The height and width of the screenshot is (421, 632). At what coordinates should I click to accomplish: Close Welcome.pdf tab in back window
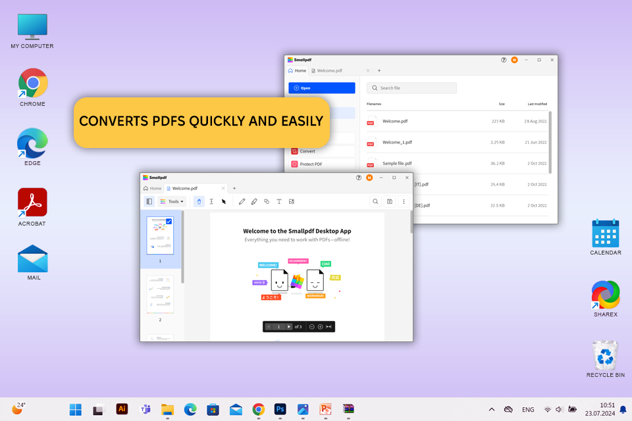[367, 70]
